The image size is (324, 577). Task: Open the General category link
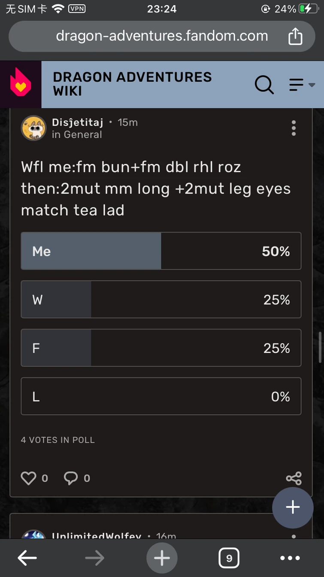[x=83, y=134]
